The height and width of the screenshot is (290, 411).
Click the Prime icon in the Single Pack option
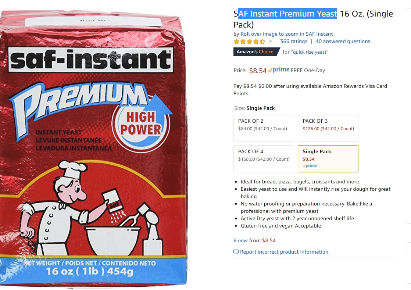[310, 166]
